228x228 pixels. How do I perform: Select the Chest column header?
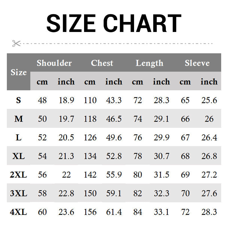[x=102, y=63]
